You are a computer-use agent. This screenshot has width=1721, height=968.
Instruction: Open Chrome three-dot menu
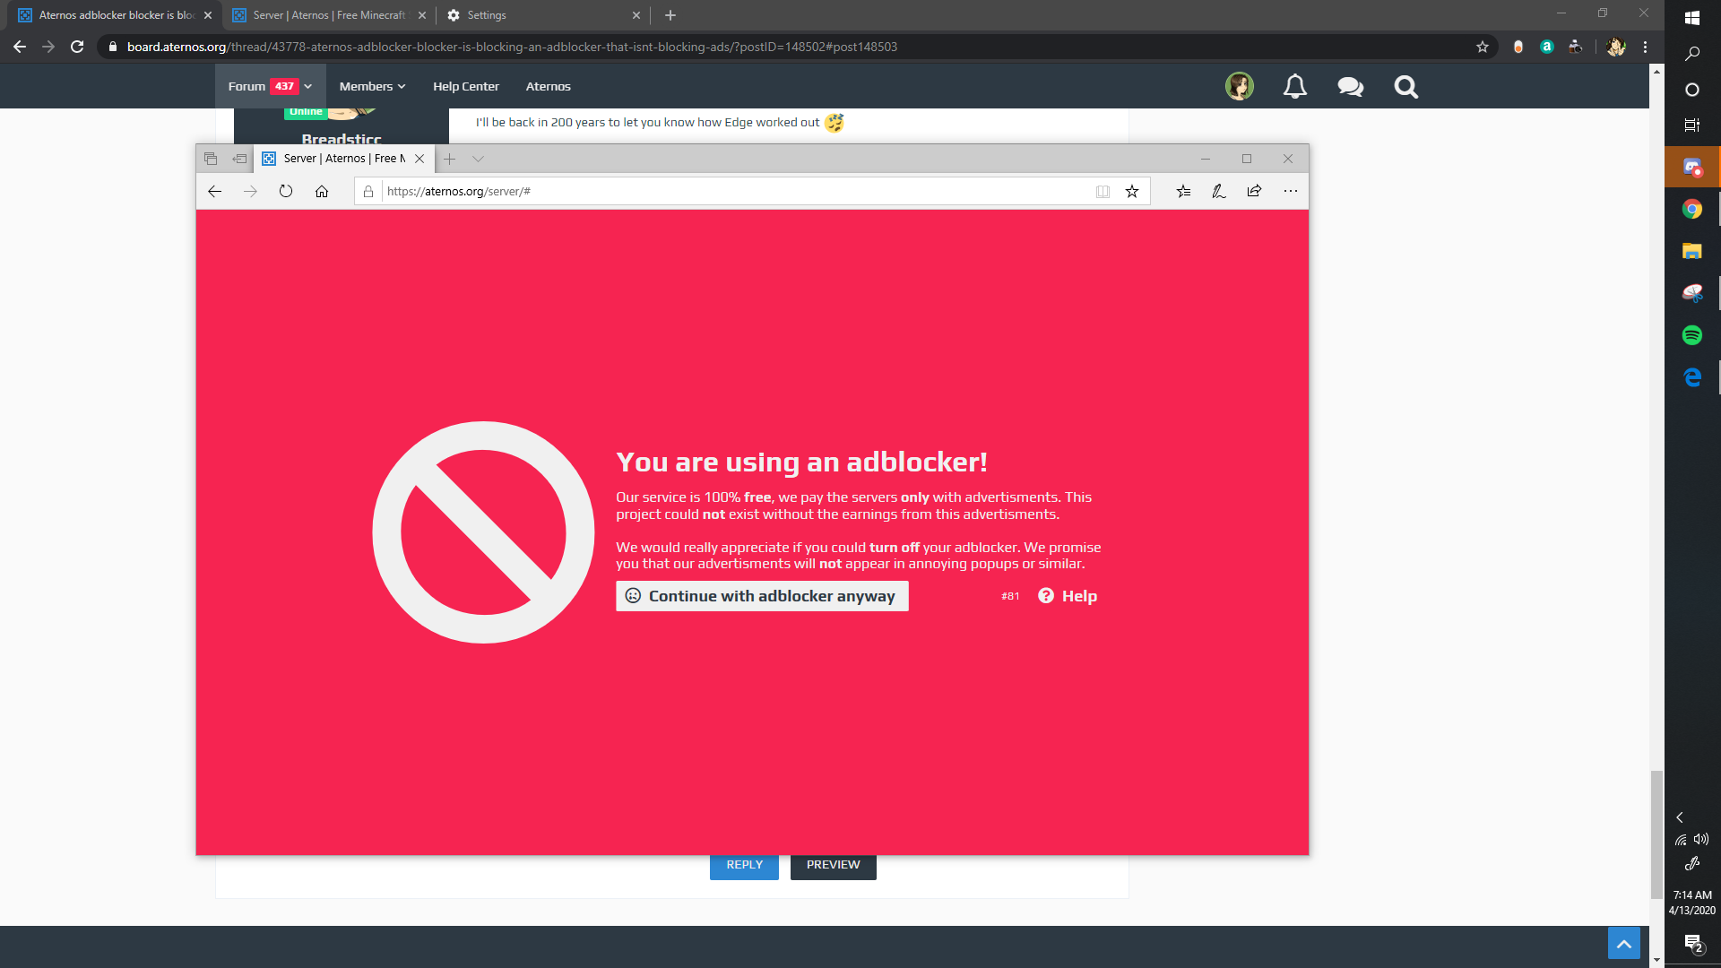point(1646,47)
